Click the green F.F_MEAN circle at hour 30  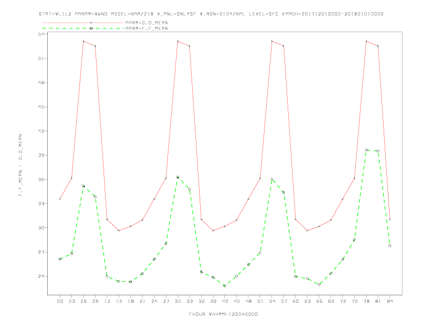[x=178, y=177]
